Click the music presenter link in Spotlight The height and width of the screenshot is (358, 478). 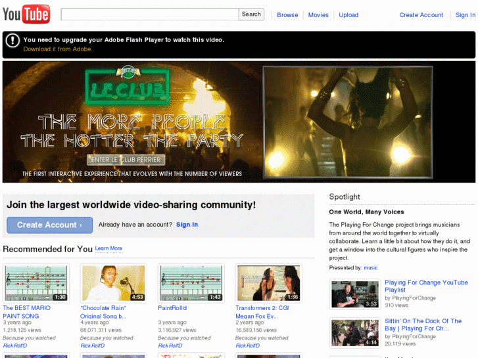[371, 268]
